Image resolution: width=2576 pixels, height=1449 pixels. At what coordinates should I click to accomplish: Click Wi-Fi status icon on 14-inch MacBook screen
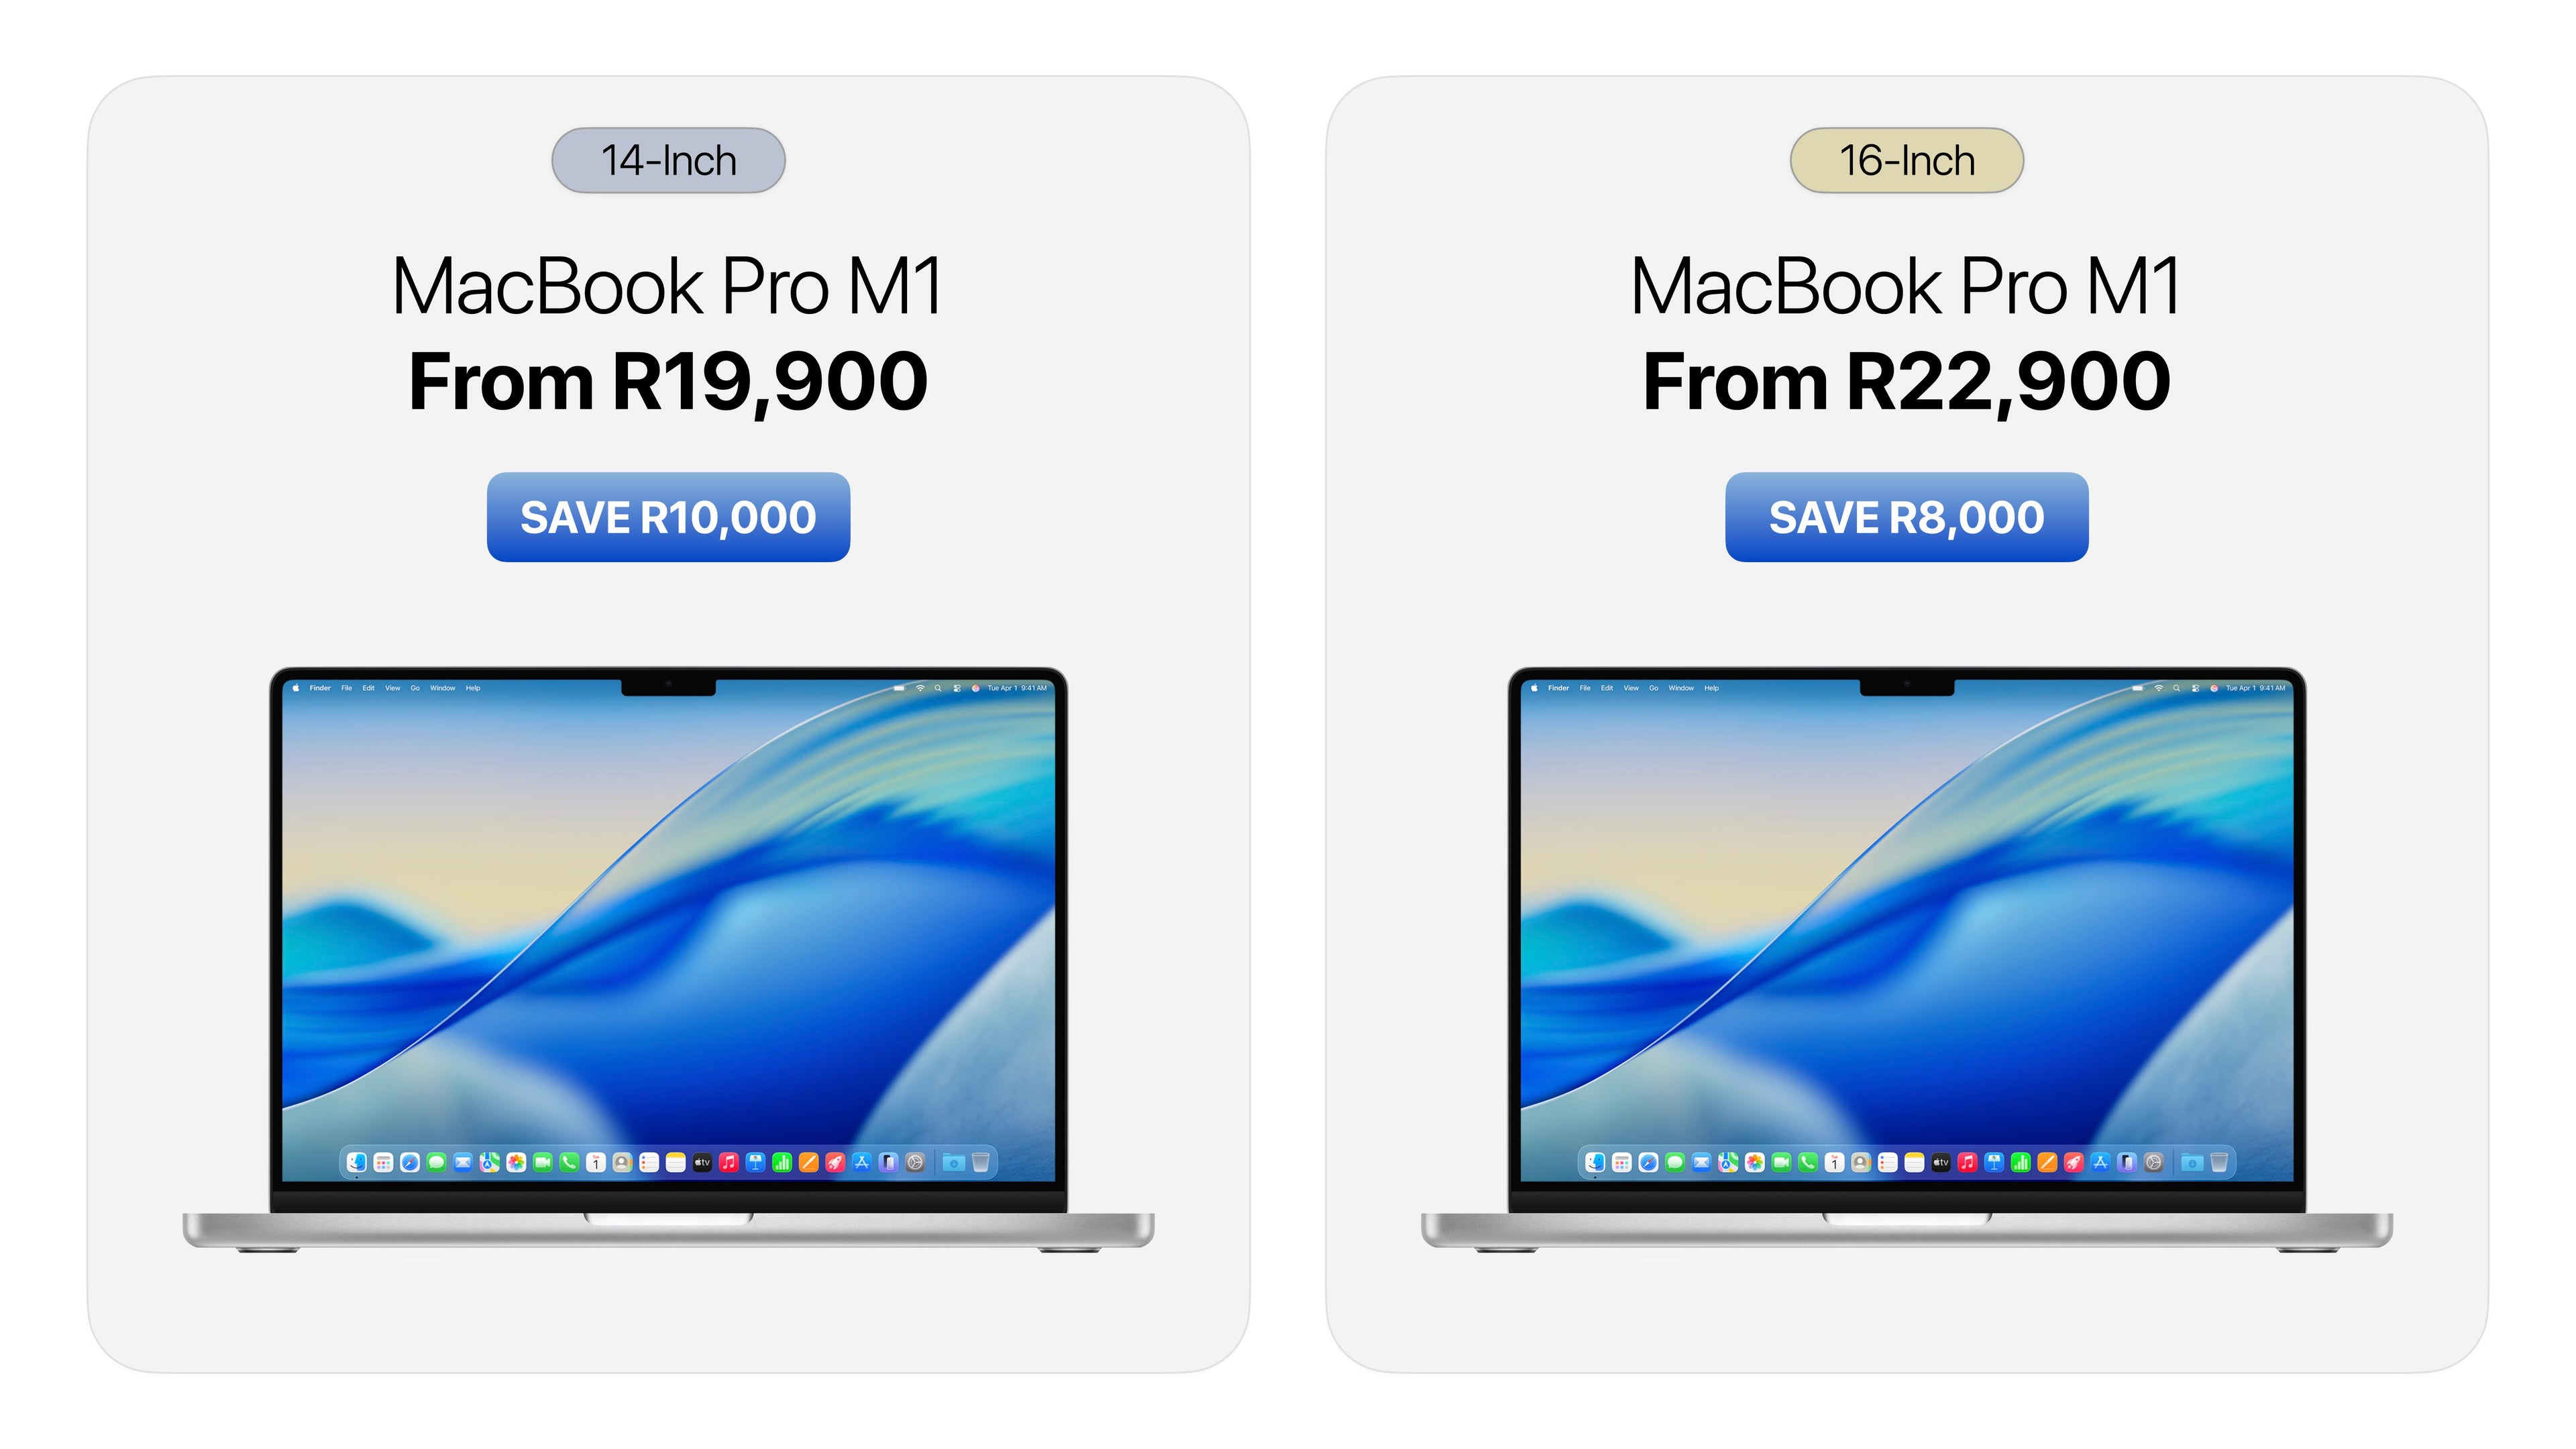[920, 688]
